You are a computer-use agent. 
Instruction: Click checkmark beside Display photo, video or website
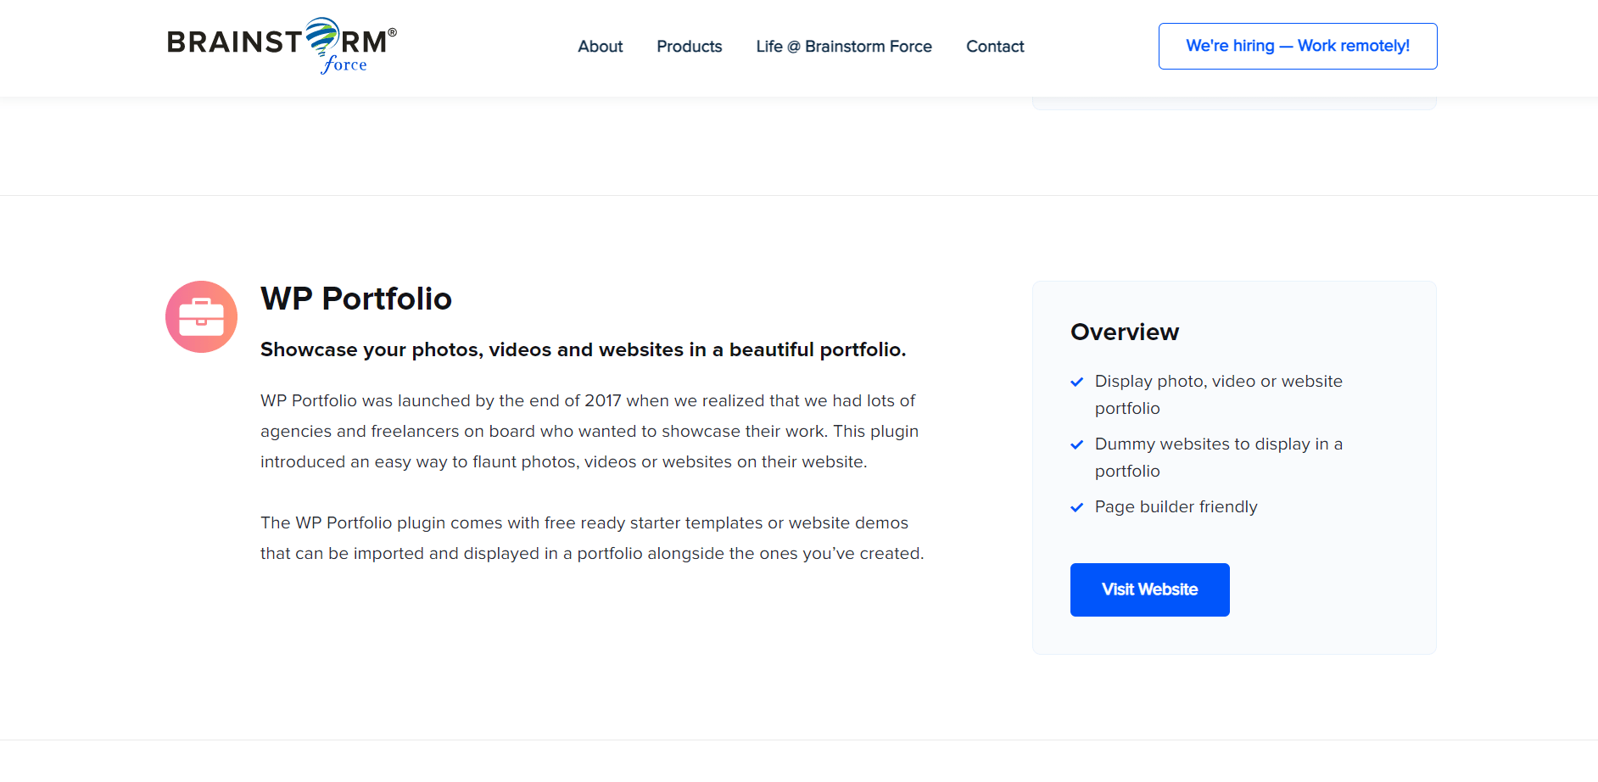click(x=1077, y=382)
